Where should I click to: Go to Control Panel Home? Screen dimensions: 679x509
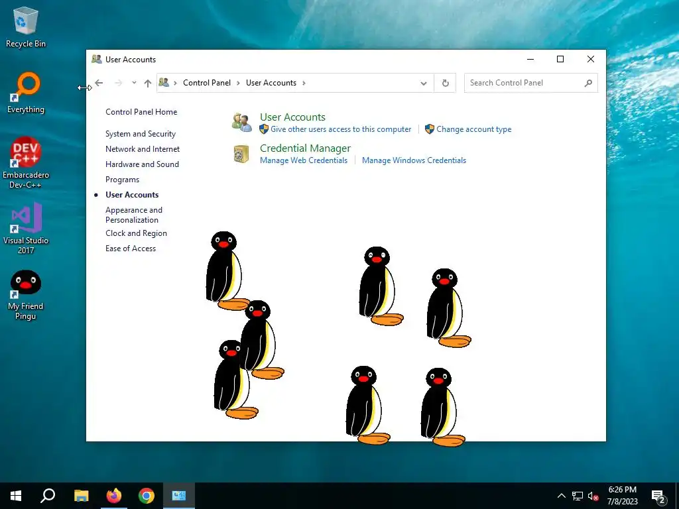tap(141, 111)
